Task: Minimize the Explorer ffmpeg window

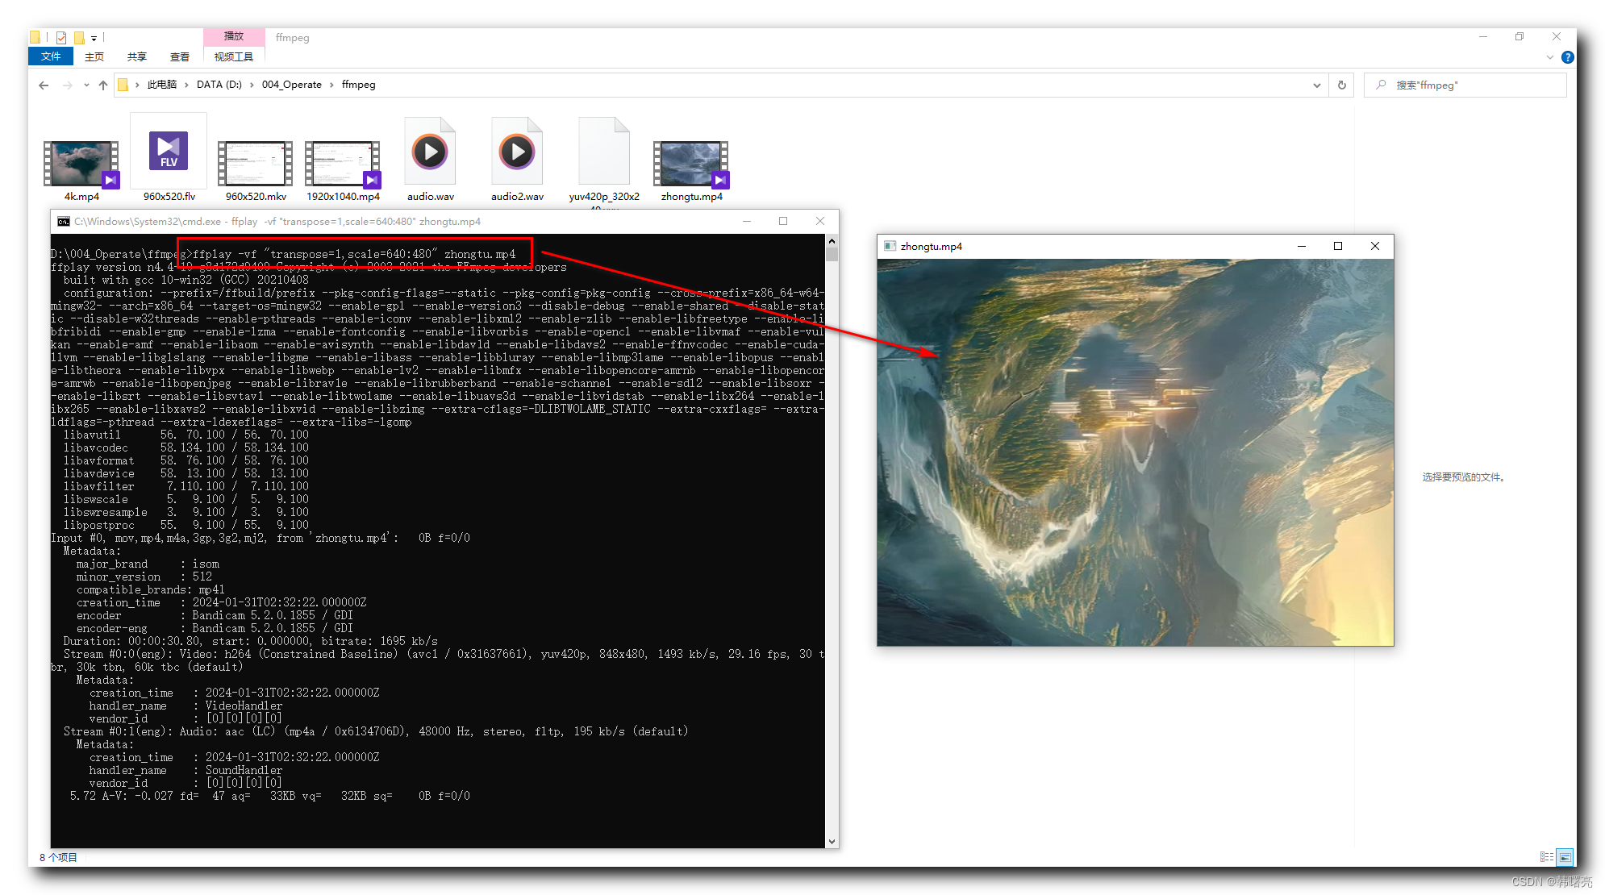Action: tap(1483, 37)
